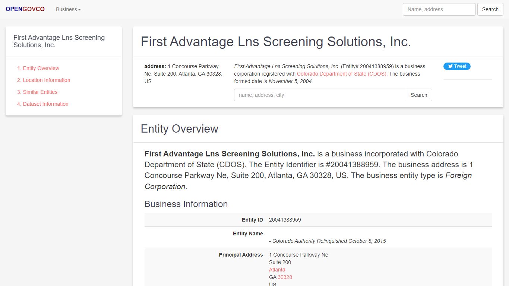Click the 'Principal Address' label
The image size is (509, 286).
tap(241, 255)
